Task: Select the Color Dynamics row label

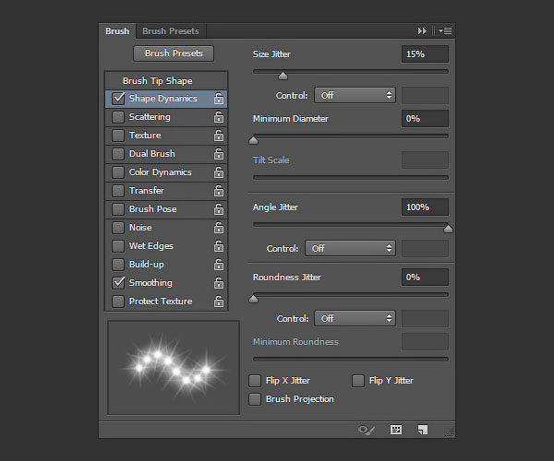Action: (161, 172)
